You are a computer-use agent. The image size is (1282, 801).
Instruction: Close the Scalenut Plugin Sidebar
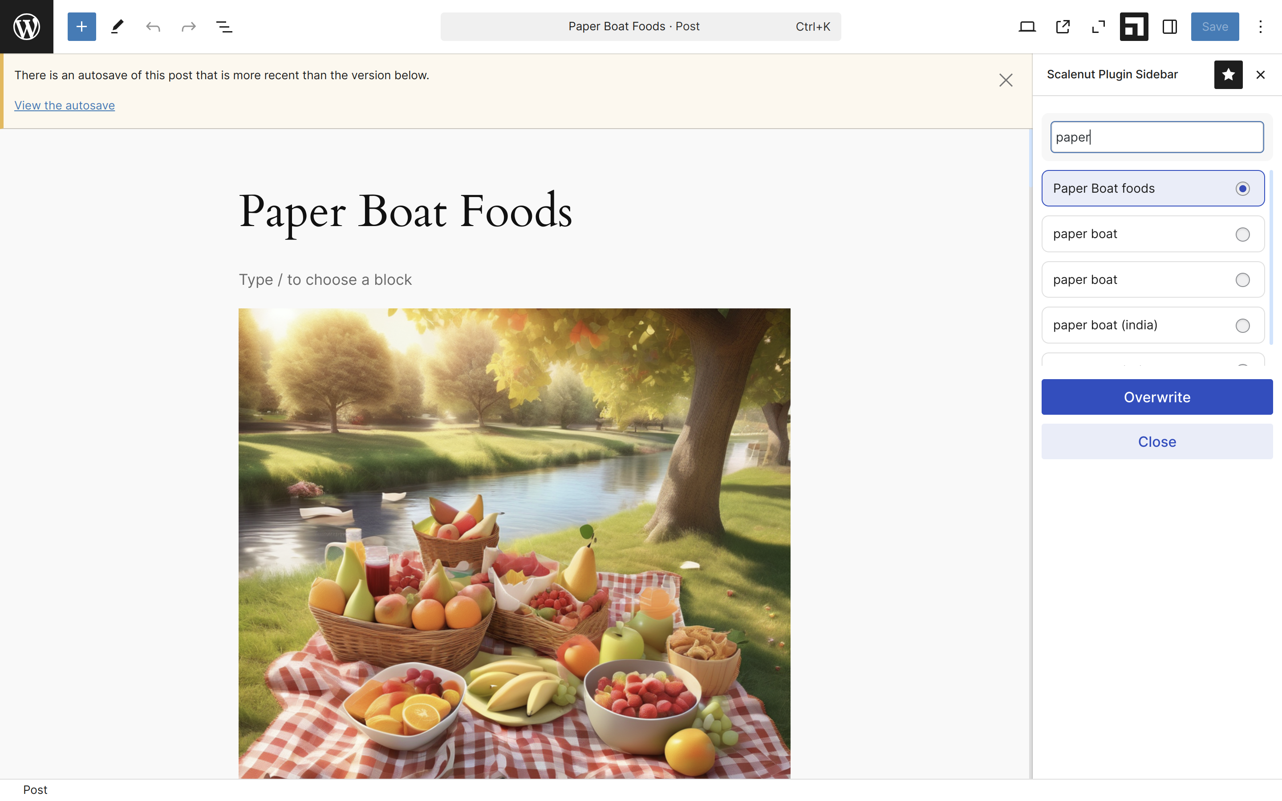point(1260,75)
